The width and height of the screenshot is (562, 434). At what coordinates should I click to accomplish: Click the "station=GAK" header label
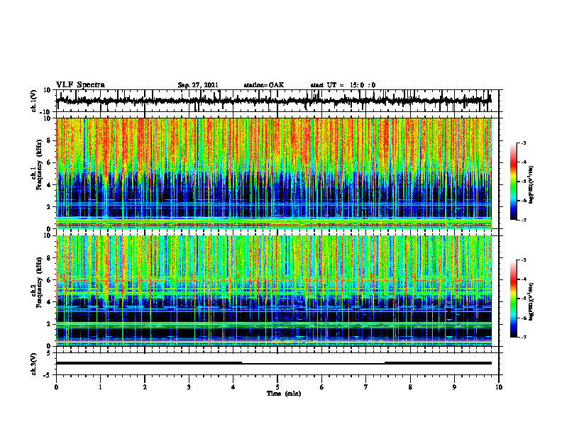click(x=264, y=85)
